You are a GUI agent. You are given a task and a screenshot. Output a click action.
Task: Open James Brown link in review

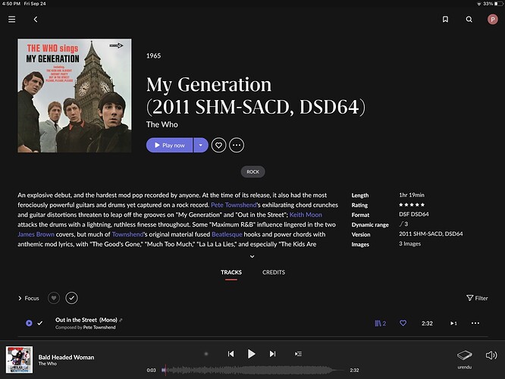coord(36,234)
